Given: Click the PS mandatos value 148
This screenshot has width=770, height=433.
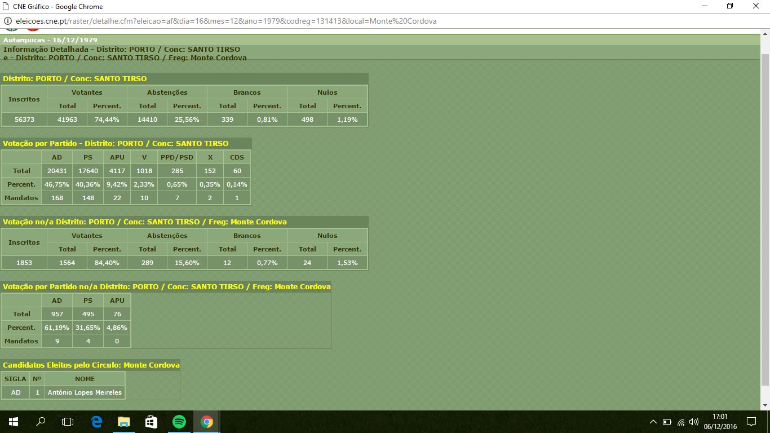Looking at the screenshot, I should (x=87, y=198).
